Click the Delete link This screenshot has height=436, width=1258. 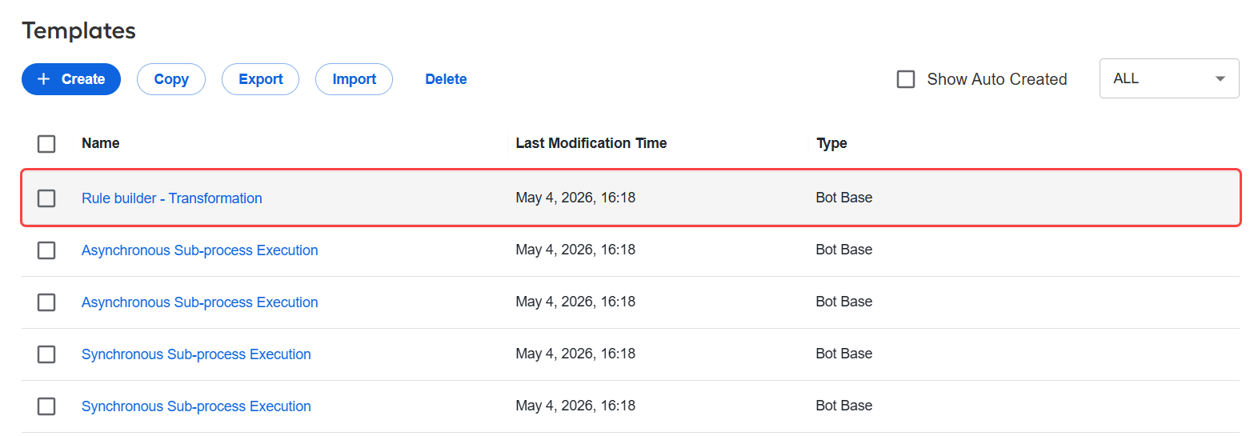pyautogui.click(x=446, y=79)
